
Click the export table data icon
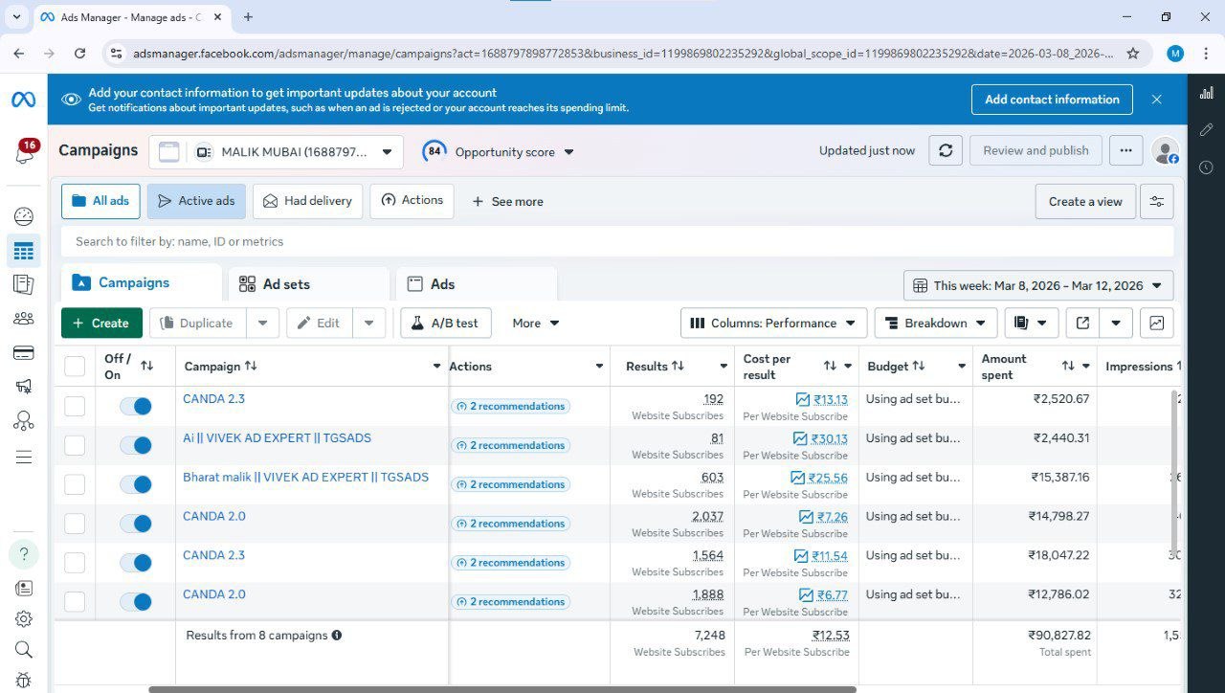[x=1082, y=323]
